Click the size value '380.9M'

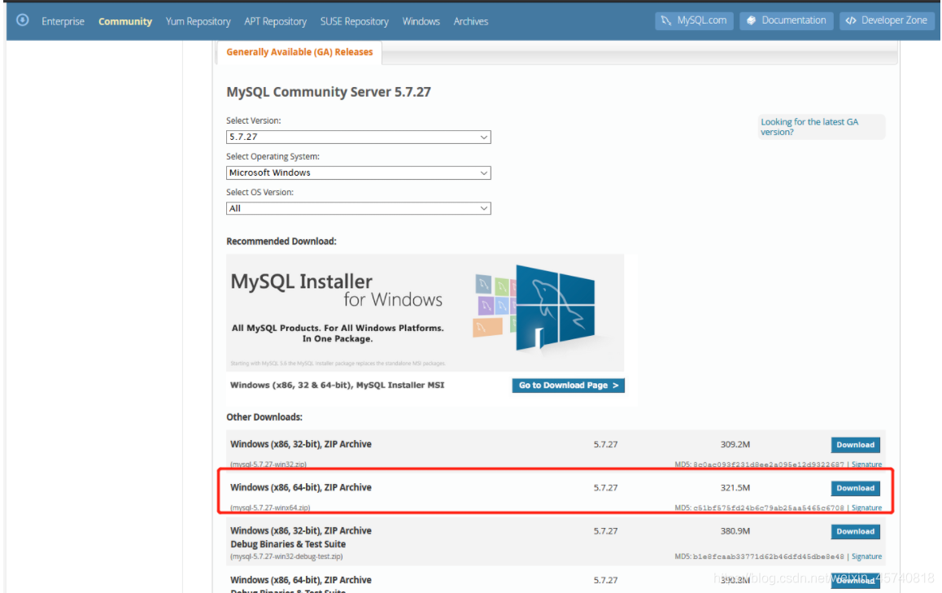coord(735,530)
